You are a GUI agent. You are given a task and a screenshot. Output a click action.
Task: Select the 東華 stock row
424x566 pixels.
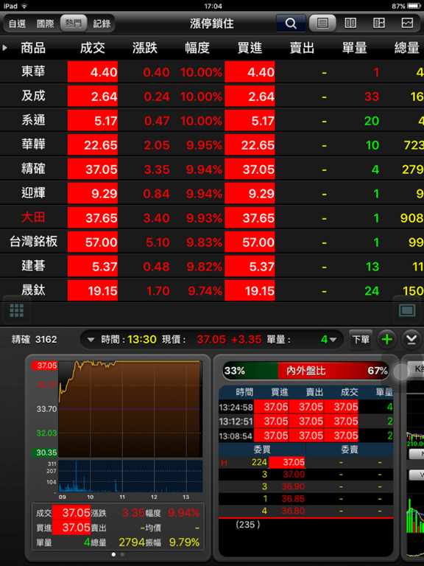pos(212,71)
